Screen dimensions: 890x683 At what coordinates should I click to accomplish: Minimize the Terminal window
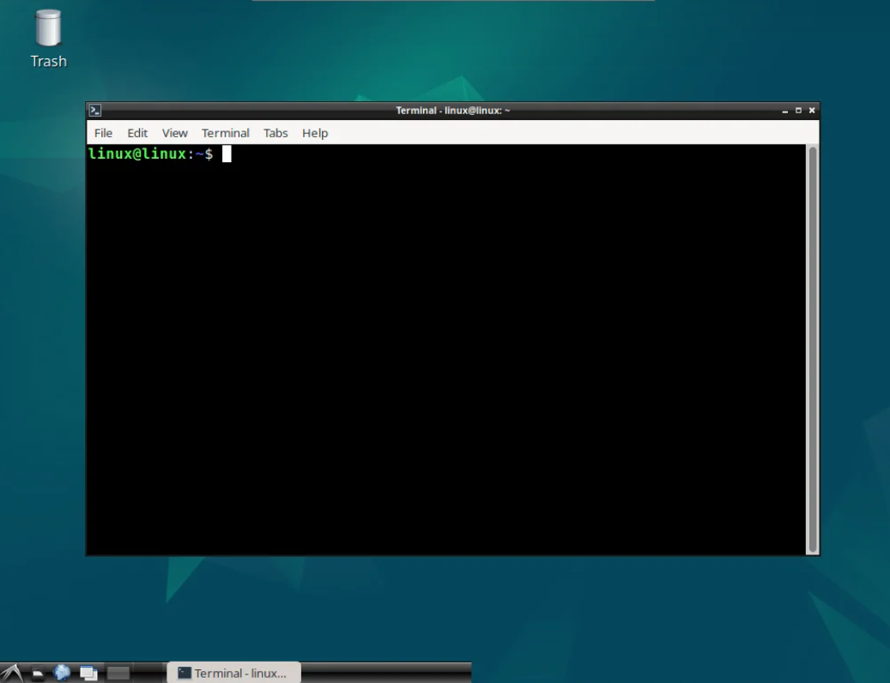click(785, 111)
